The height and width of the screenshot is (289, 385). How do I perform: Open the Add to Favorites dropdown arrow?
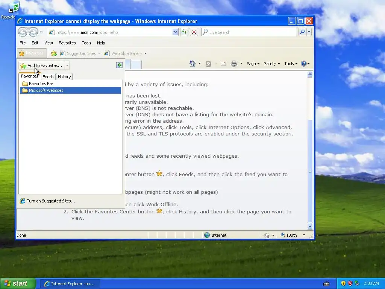click(67, 65)
